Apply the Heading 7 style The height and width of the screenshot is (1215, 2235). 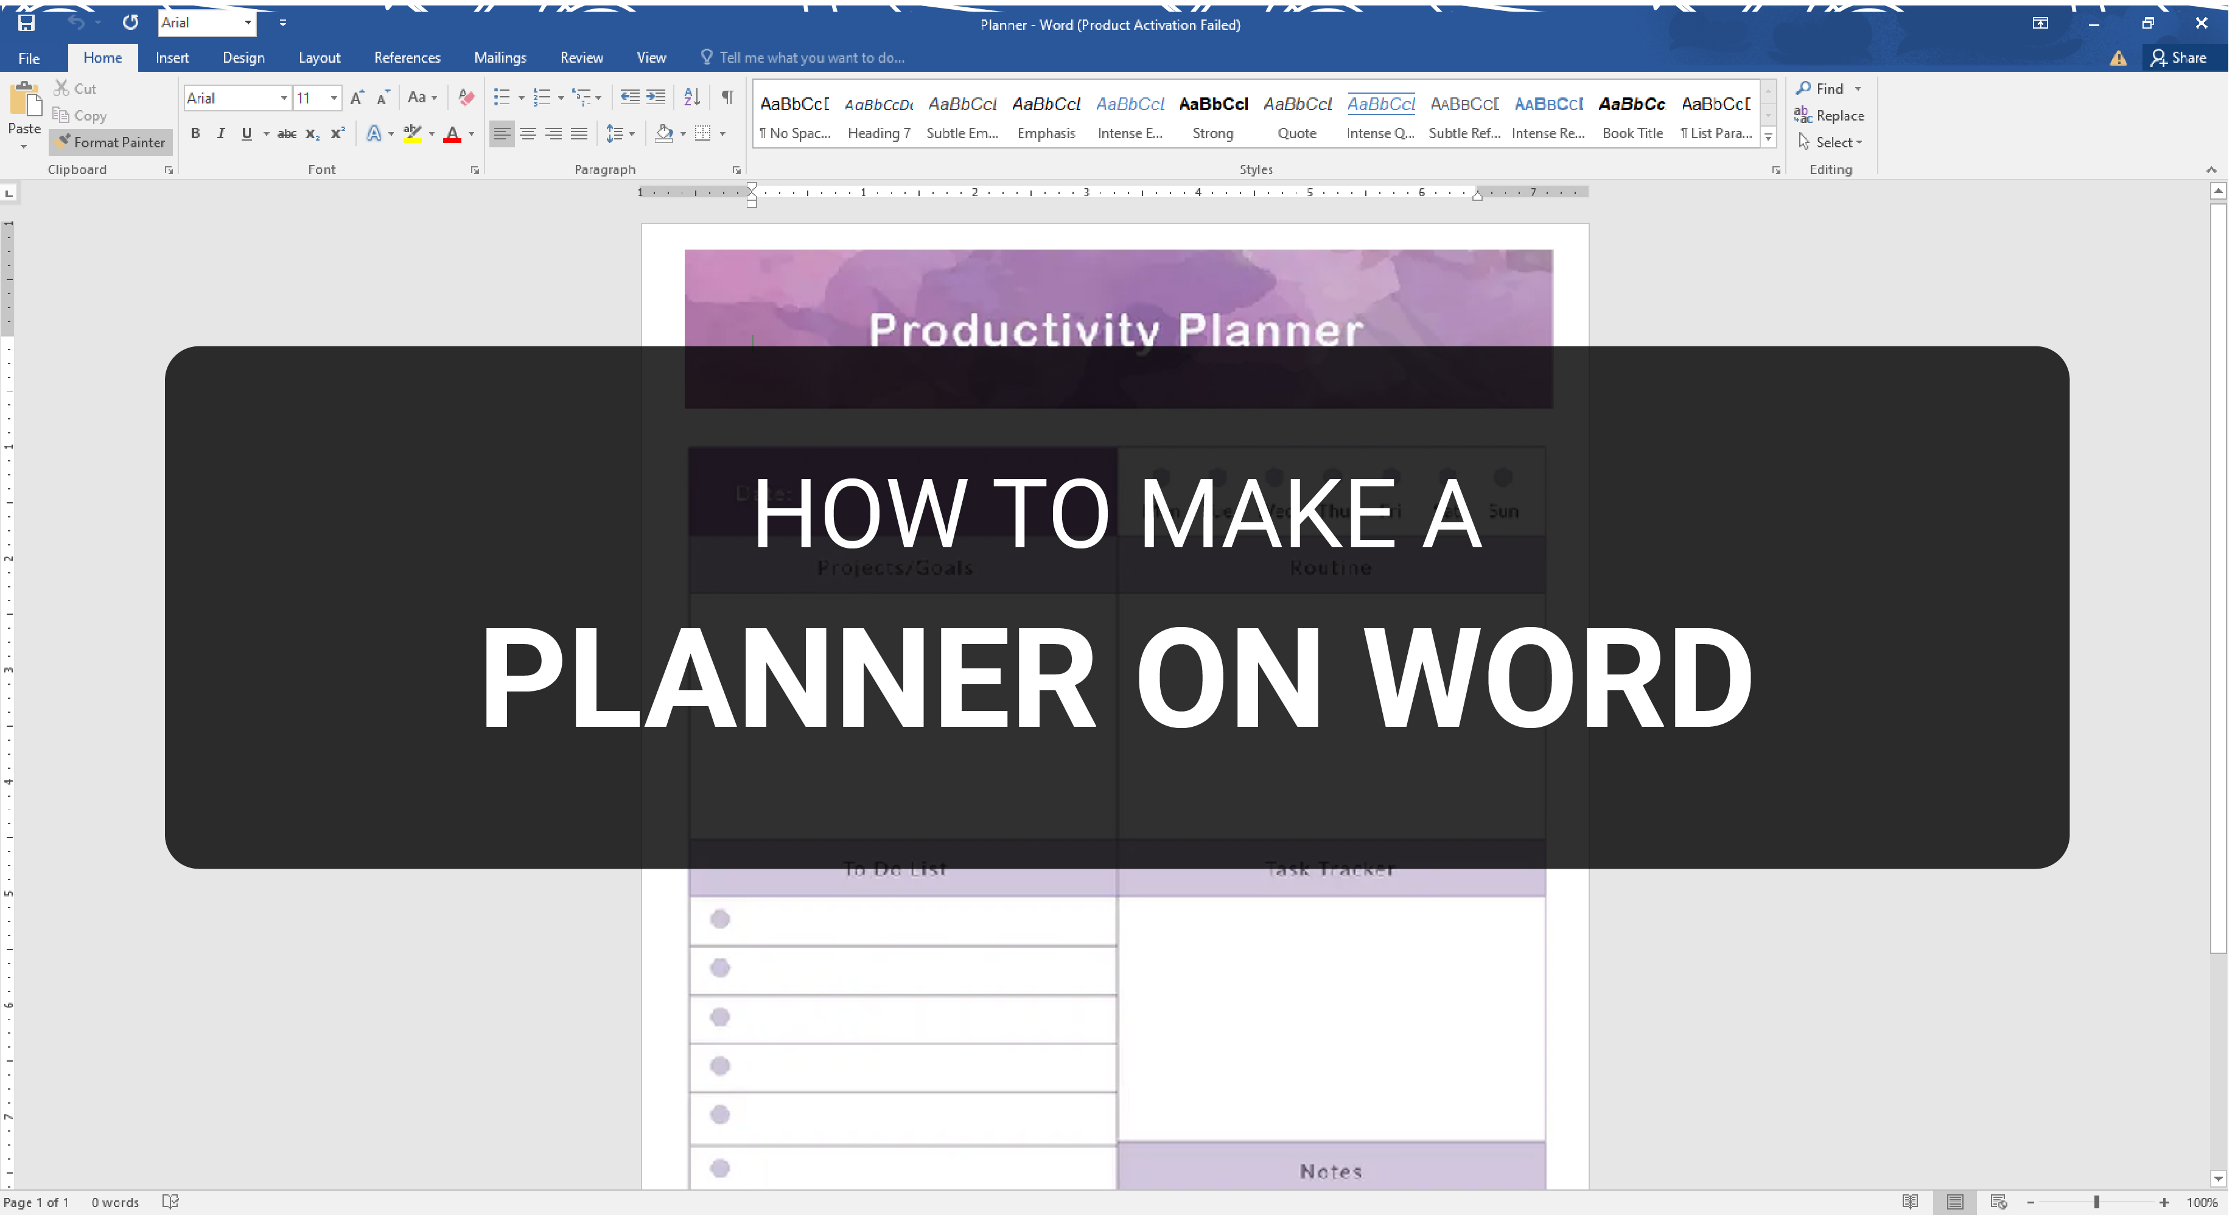coord(879,116)
